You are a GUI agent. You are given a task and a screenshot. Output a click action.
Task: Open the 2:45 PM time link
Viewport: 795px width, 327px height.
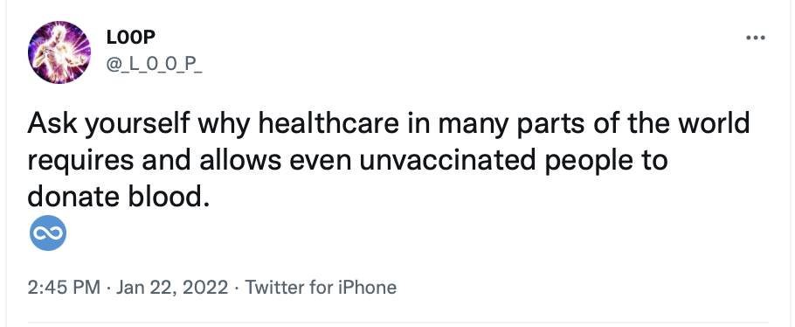coord(64,288)
